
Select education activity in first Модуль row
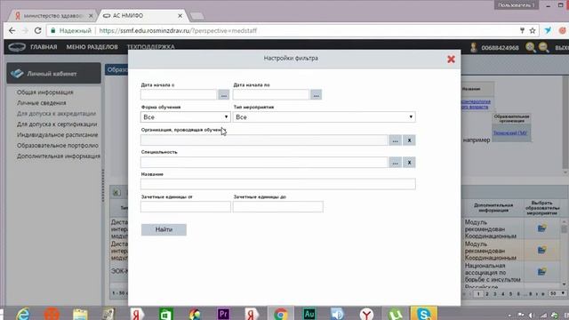[x=541, y=228]
